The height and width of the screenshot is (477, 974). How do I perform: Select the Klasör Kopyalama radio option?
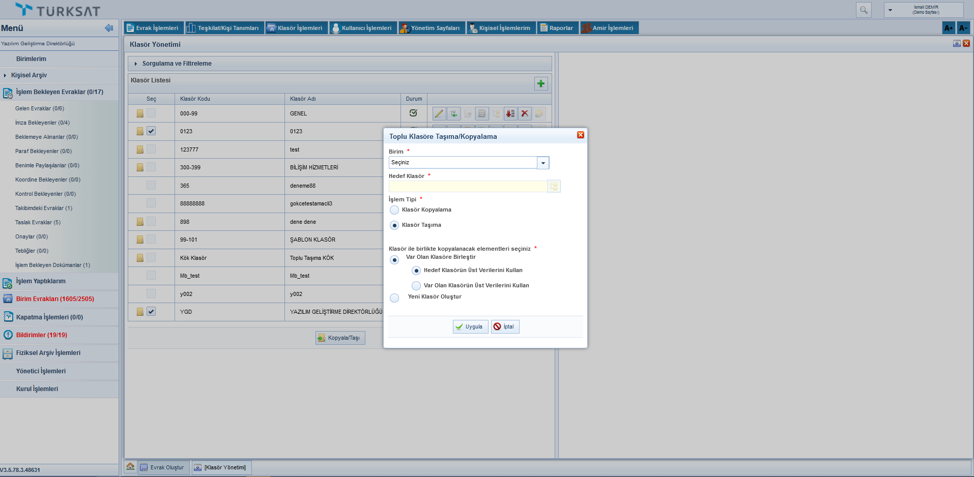coord(394,210)
